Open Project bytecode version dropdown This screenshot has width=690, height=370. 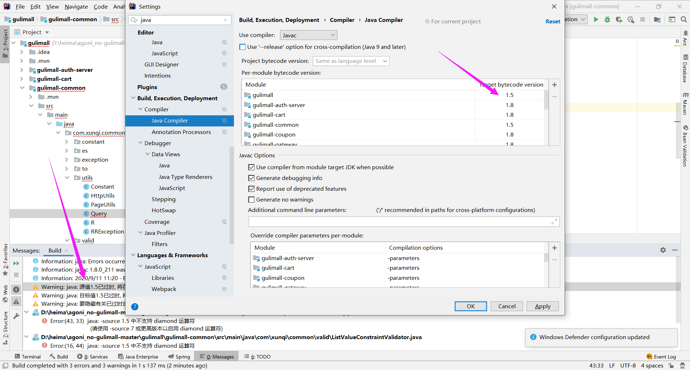[351, 61]
